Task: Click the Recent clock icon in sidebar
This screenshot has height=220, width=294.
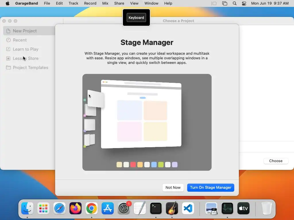Action: [x=8, y=40]
